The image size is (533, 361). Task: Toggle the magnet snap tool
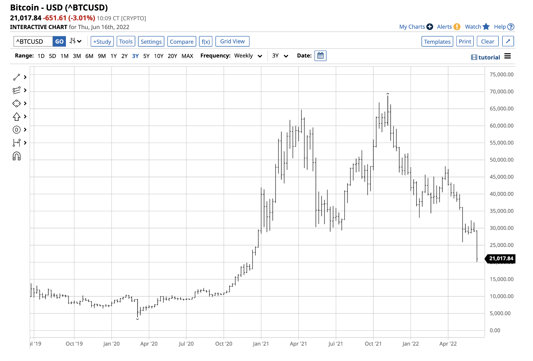pos(17,156)
